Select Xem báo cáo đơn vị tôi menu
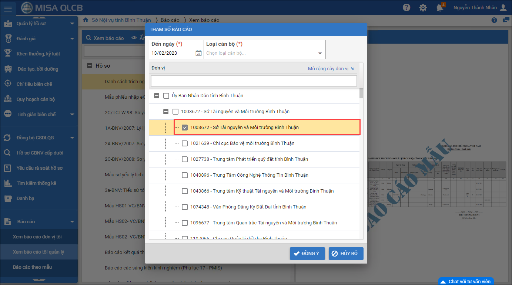Viewport: 512px width, 285px height. click(x=37, y=237)
